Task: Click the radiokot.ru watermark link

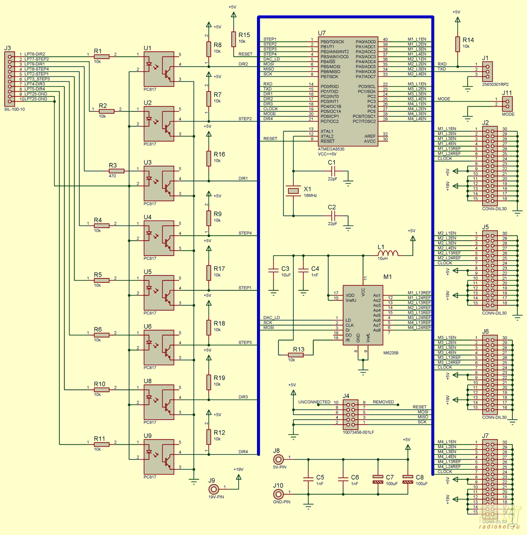Action: coord(499,527)
